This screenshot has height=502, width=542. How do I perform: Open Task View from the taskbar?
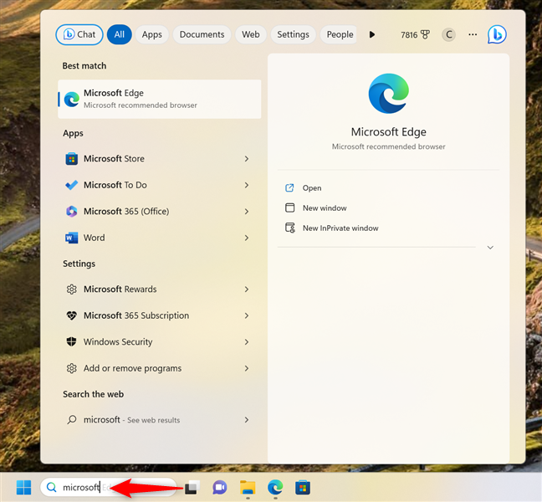tap(192, 488)
